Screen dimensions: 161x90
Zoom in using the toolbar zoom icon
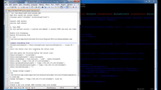pos(49,7)
